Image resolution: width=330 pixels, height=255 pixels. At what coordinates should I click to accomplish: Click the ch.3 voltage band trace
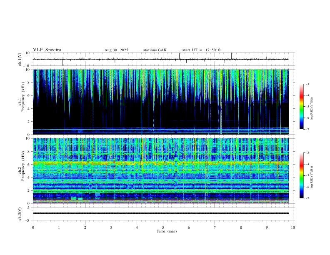(x=160, y=213)
